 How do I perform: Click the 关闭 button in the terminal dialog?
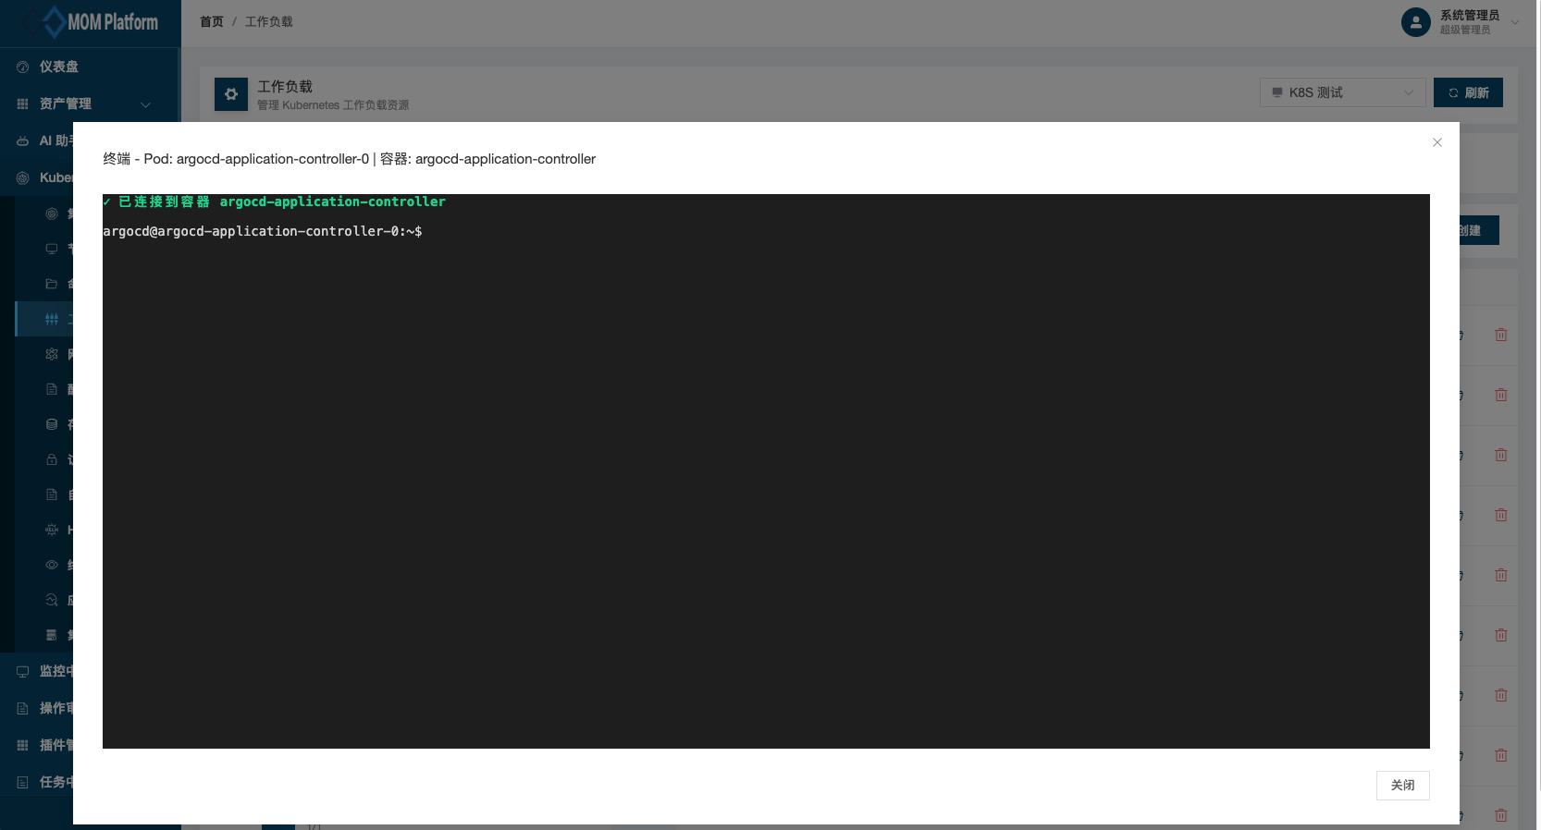(1402, 785)
